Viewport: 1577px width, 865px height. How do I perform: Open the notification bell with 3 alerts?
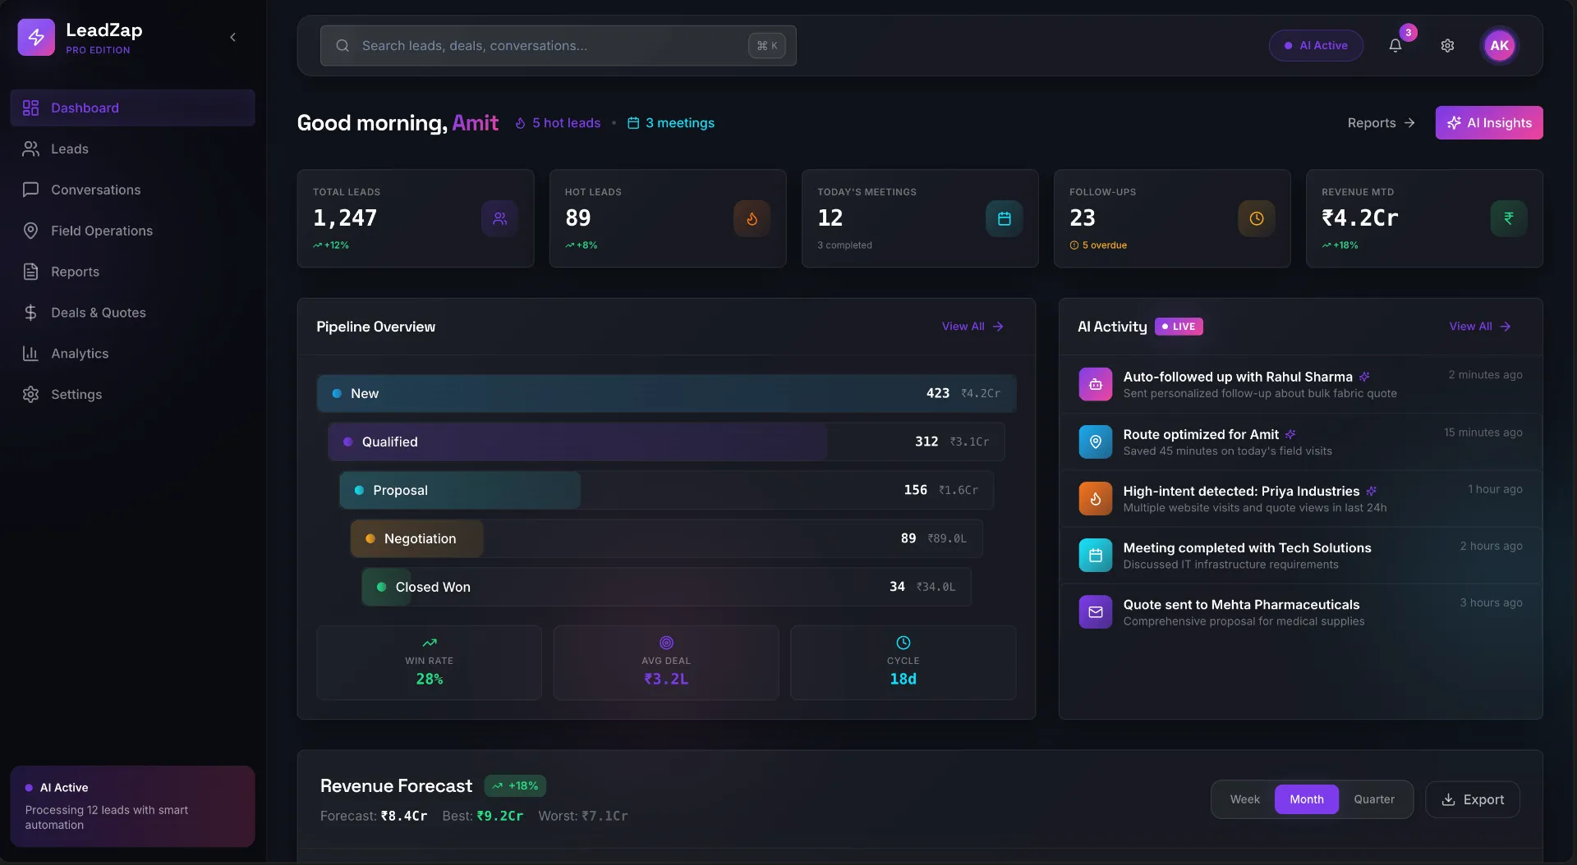pyautogui.click(x=1395, y=45)
